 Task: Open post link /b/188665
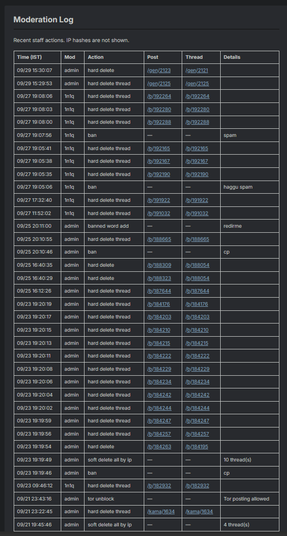159,239
